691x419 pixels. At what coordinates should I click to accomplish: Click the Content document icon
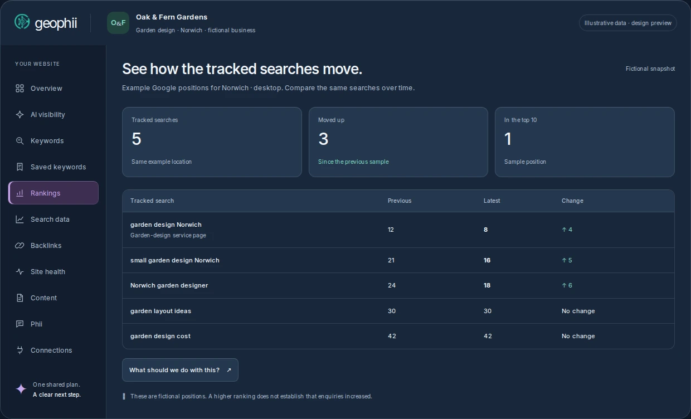pos(20,298)
